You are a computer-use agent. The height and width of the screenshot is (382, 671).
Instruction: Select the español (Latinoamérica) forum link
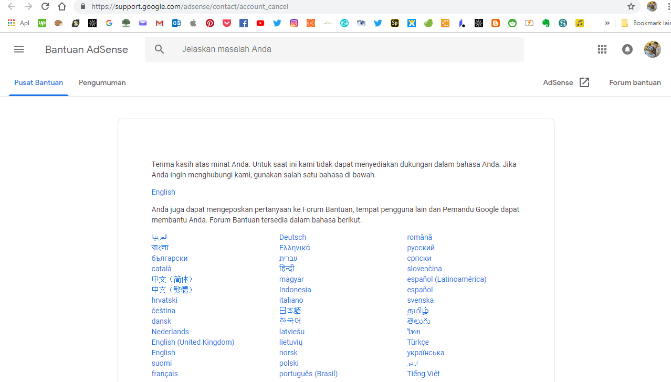[447, 279]
